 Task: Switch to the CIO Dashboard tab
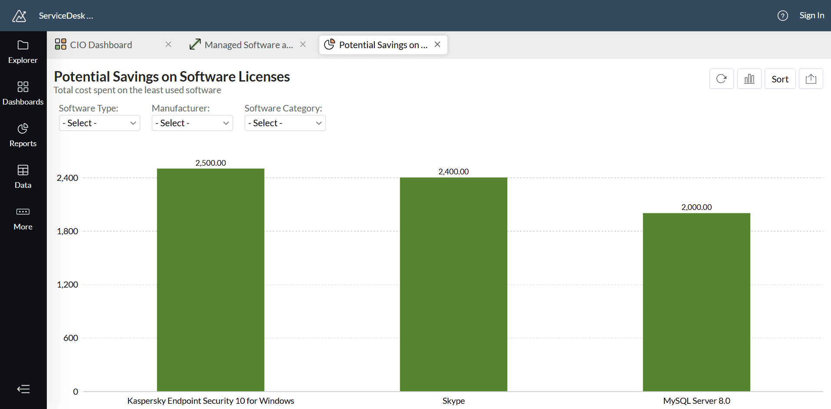(x=101, y=45)
